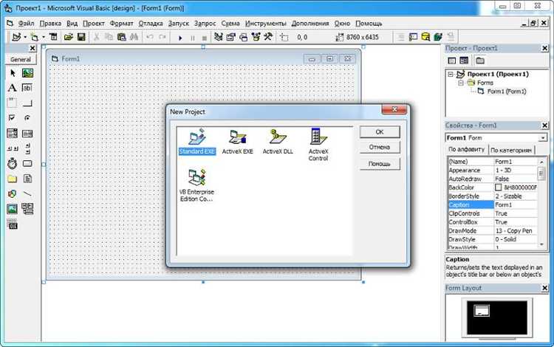
Task: Select the CommandButton control in the toolbox
Action: (x=27, y=103)
